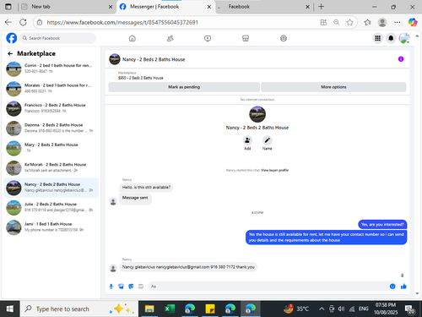Open Francisco 2 Beds 2 Baths conversation
The image size is (422, 317).
pyautogui.click(x=51, y=108)
